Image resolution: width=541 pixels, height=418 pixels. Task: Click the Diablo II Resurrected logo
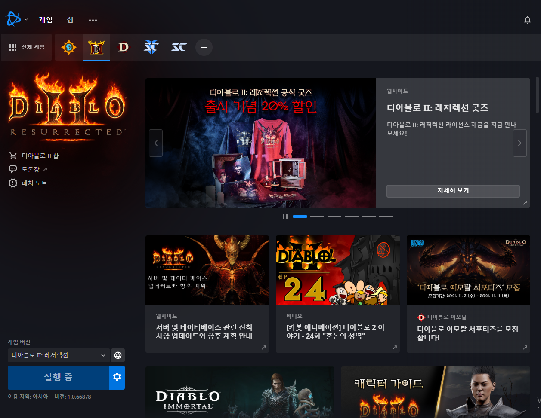point(67,107)
